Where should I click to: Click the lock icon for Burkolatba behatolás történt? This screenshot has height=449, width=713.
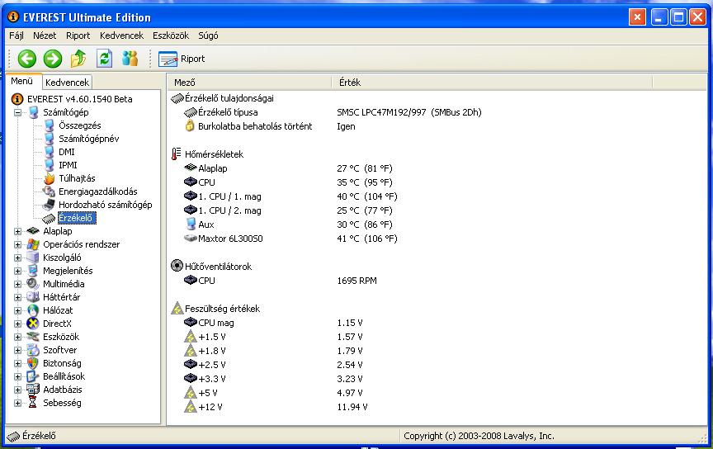(190, 126)
